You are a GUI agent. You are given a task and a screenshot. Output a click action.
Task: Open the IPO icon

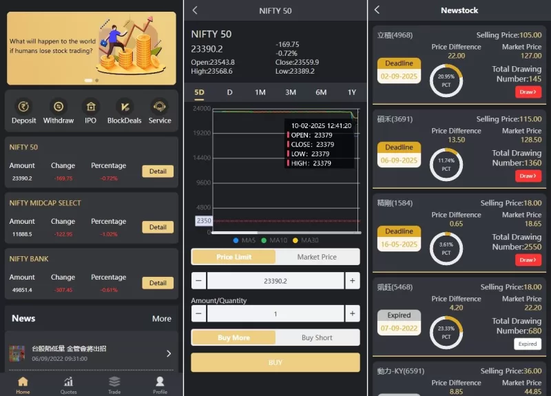click(90, 107)
